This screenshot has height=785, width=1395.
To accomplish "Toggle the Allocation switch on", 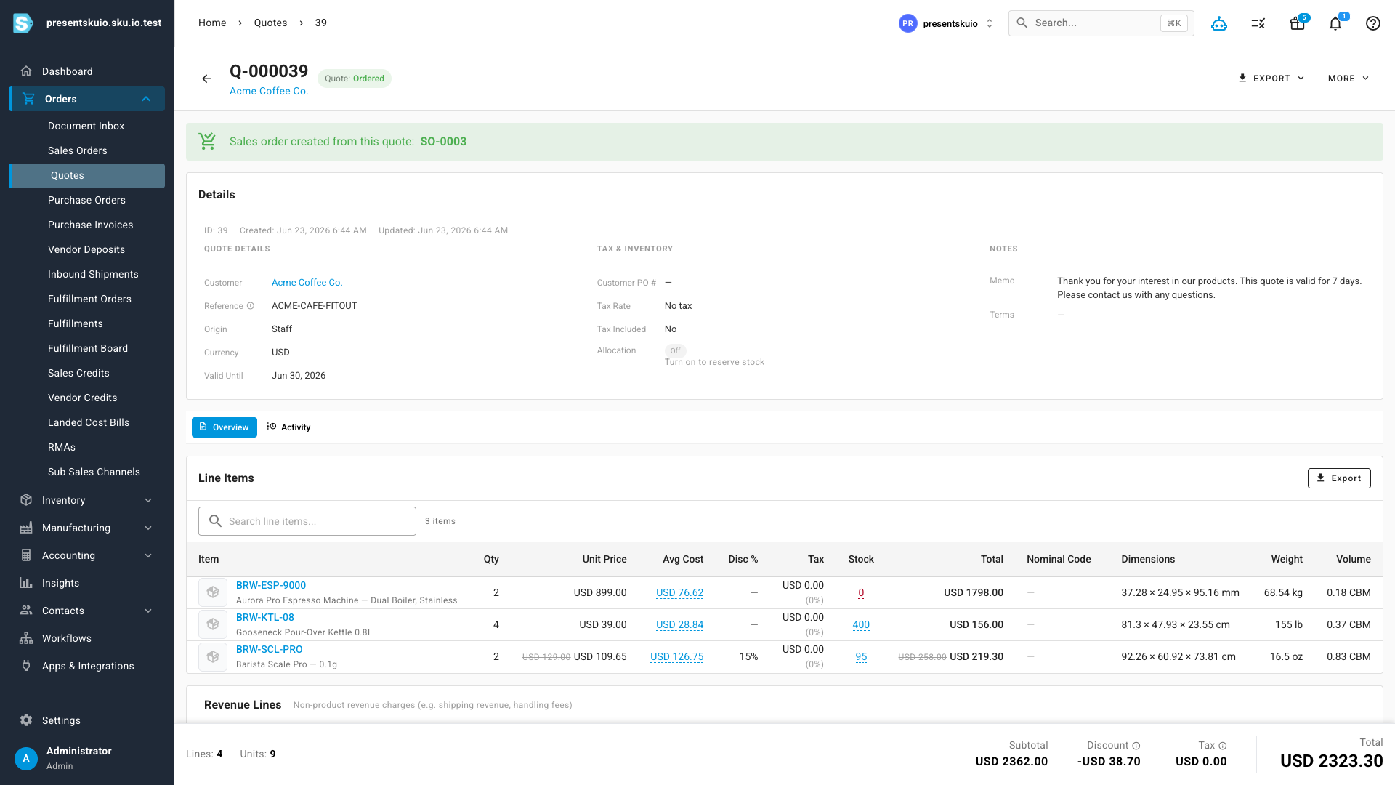I will click(x=675, y=350).
